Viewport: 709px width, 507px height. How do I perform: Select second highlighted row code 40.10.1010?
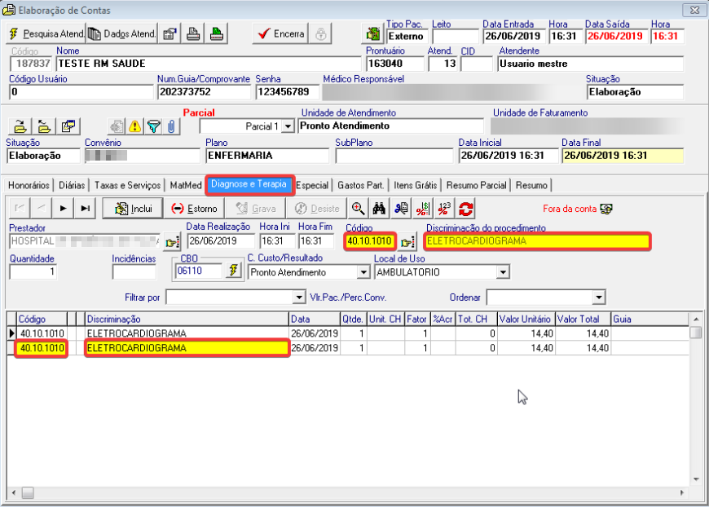point(42,348)
